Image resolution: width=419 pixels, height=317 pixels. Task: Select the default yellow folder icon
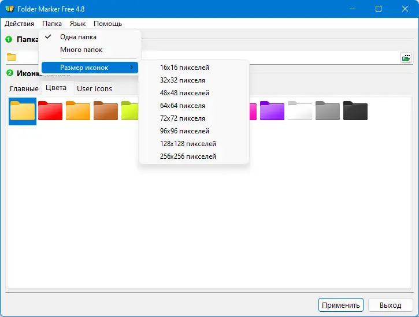[23, 111]
